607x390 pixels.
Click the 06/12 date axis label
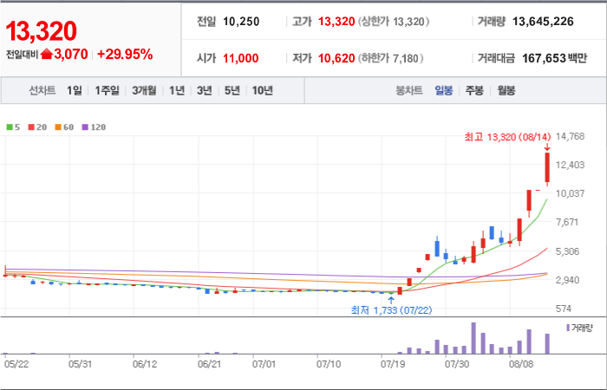pyautogui.click(x=145, y=365)
